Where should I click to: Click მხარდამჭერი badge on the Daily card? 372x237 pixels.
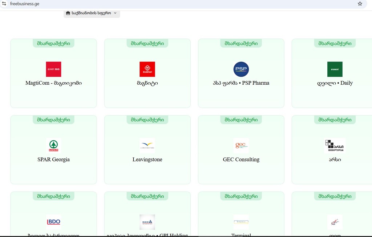coord(335,43)
